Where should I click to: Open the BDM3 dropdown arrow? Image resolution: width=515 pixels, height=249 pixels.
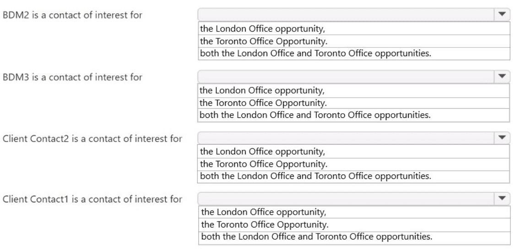click(502, 76)
